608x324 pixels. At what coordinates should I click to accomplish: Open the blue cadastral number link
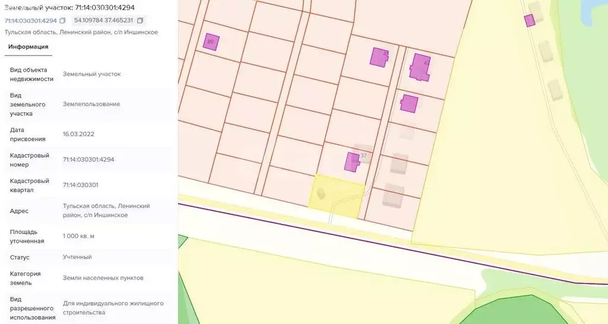(30, 21)
